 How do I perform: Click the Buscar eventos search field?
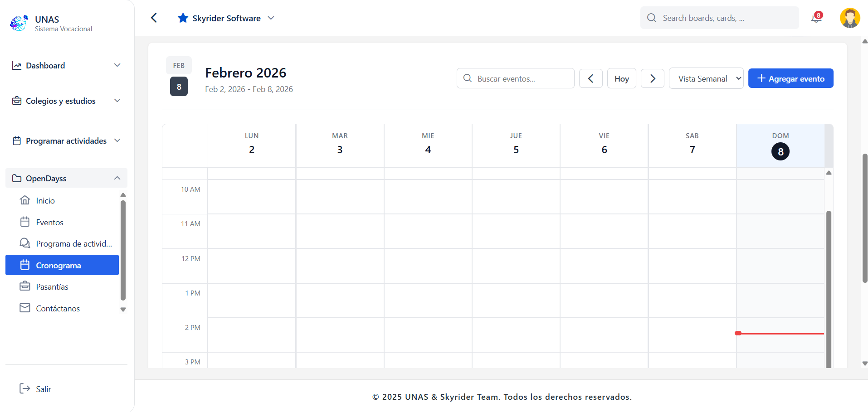click(515, 78)
